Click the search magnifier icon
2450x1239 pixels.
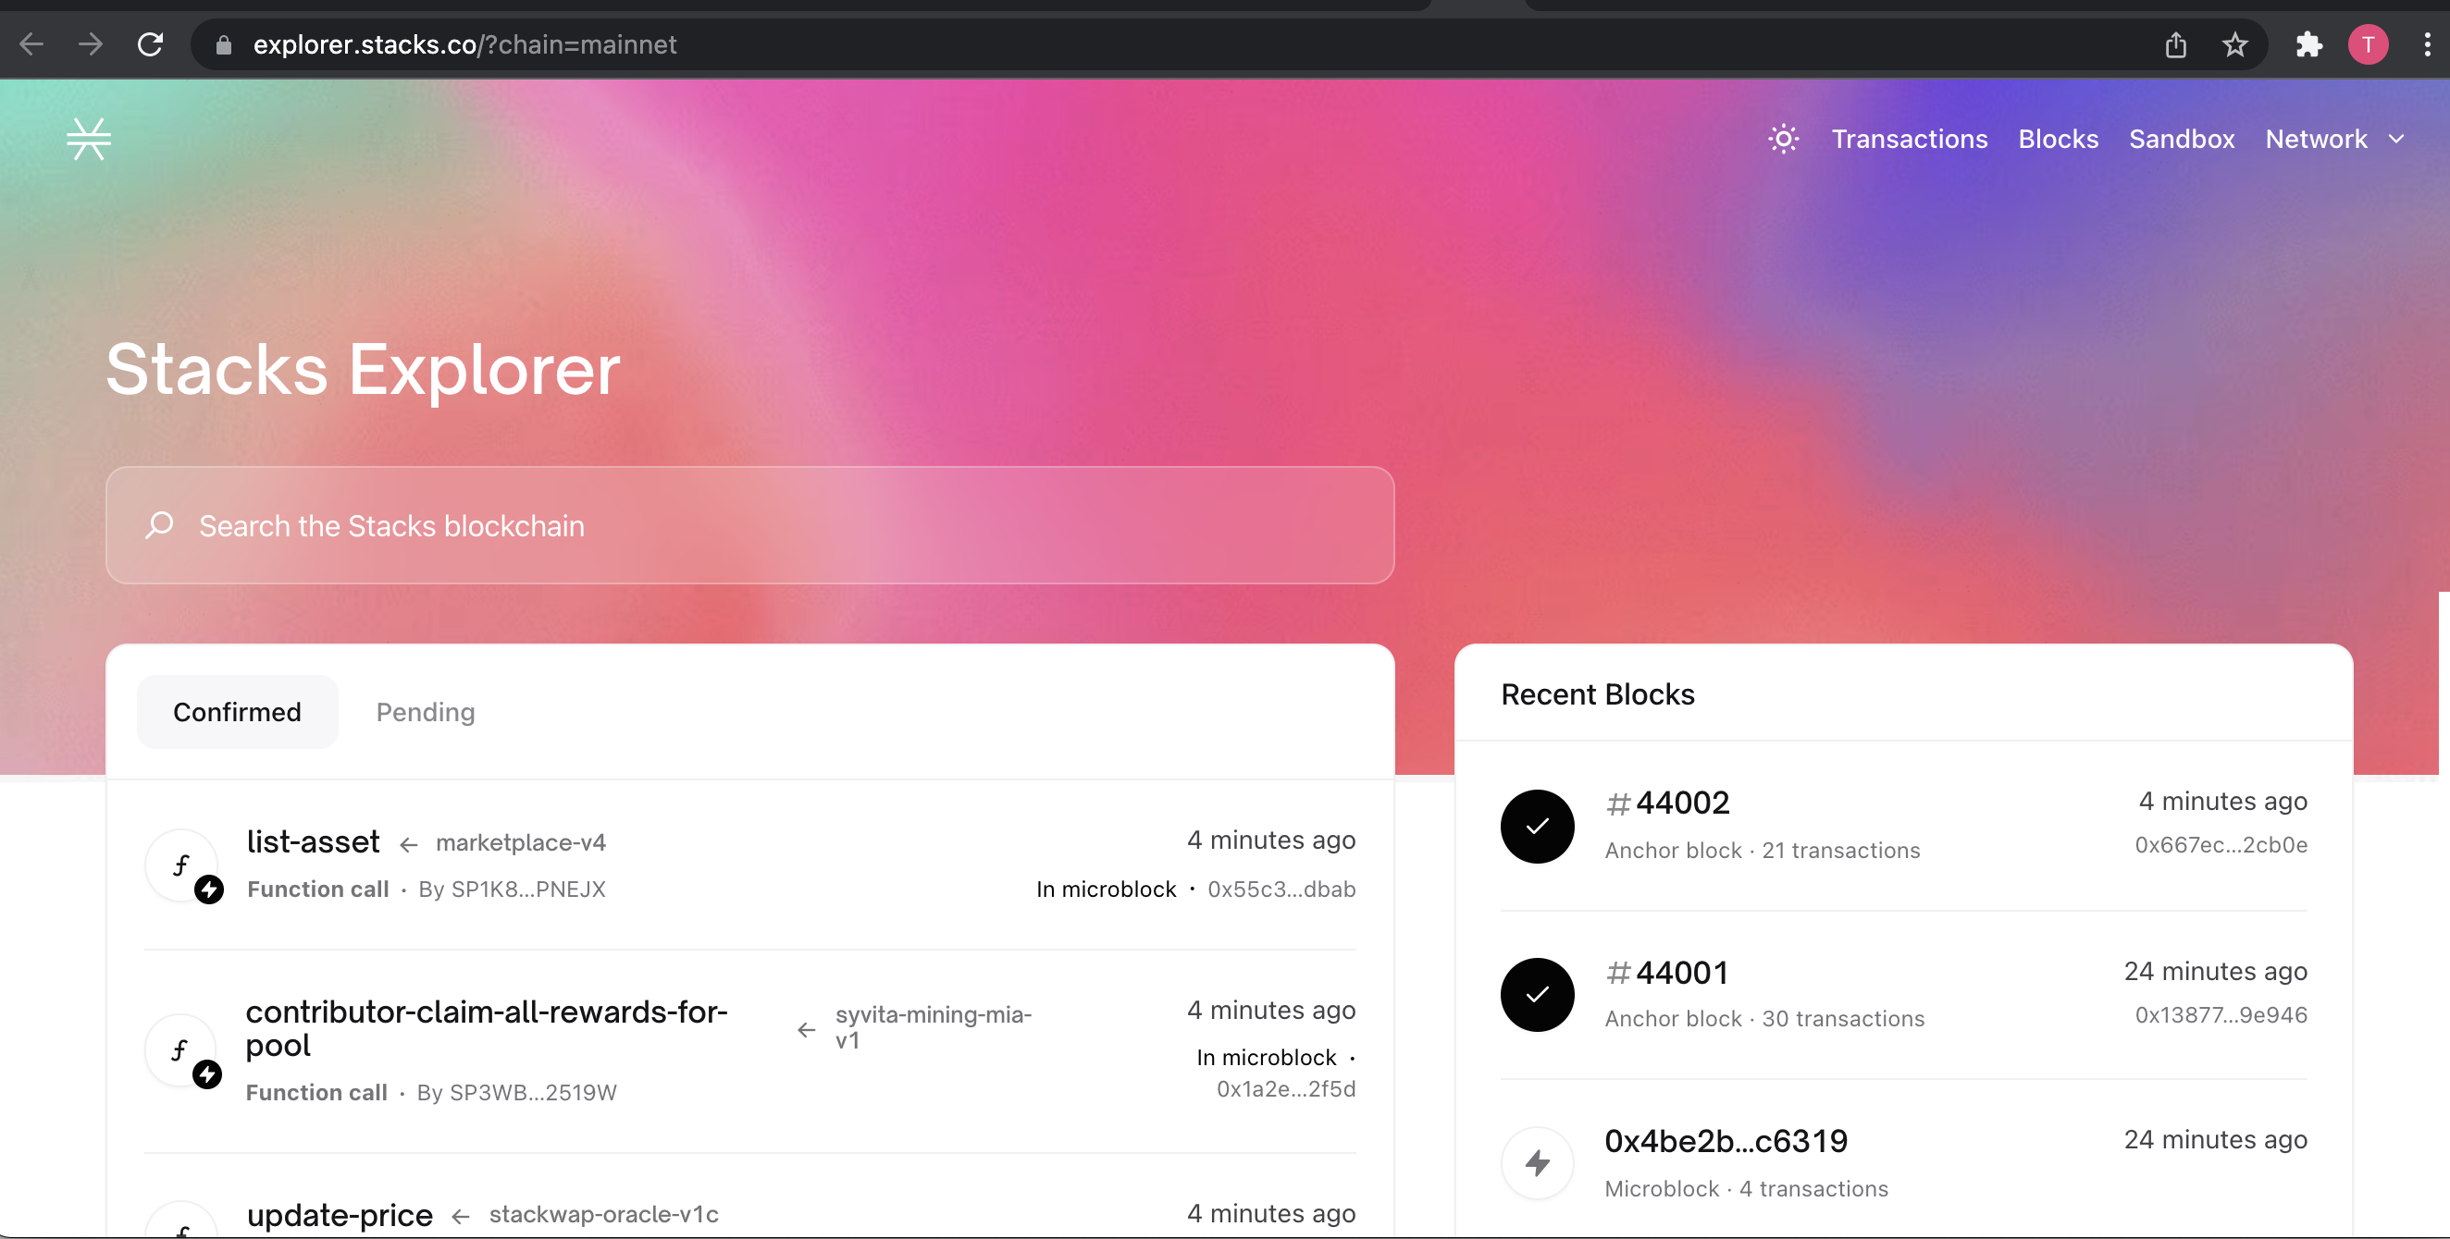coord(160,525)
